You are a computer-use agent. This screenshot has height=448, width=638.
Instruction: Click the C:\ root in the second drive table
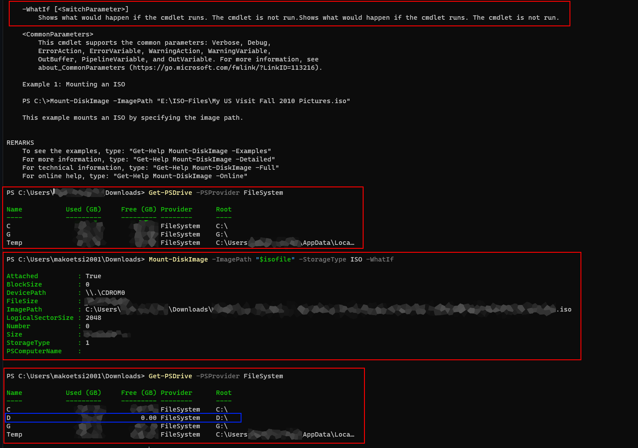(222, 409)
